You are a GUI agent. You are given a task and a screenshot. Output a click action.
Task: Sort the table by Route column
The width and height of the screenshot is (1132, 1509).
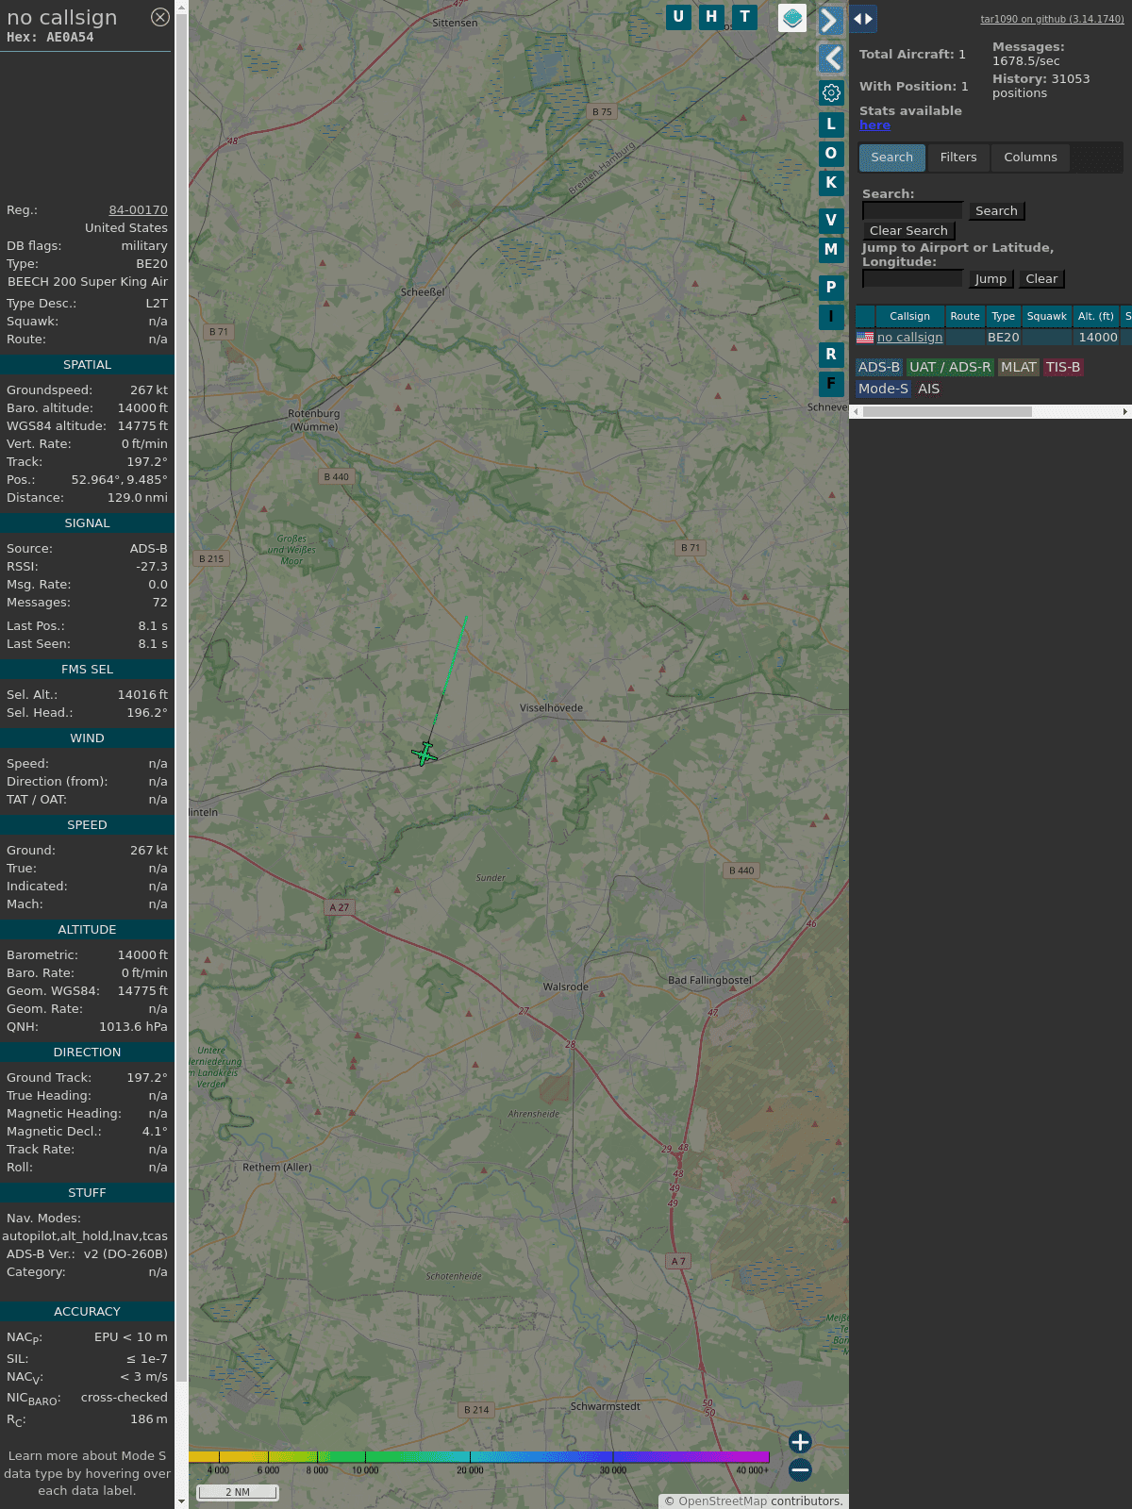(x=965, y=317)
